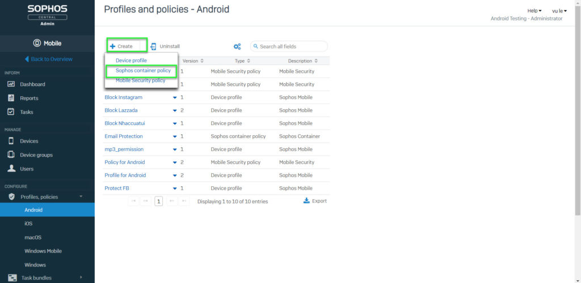Screen dimensions: 581x283
Task: Click the last page pagination button
Action: (184, 201)
